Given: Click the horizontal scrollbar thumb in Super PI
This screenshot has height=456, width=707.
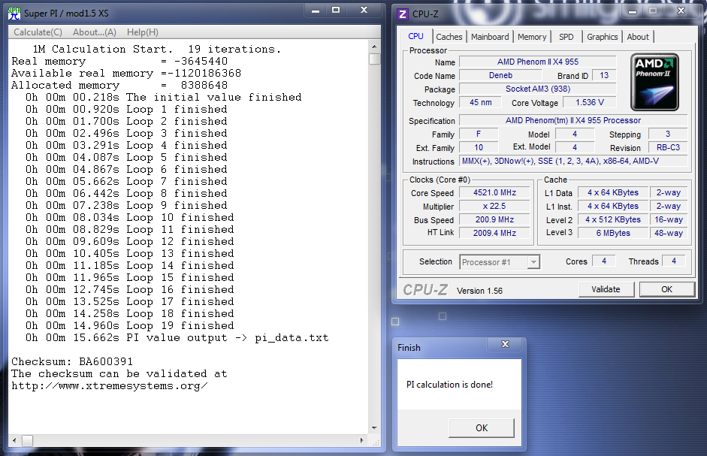Looking at the screenshot, I should tap(28, 440).
